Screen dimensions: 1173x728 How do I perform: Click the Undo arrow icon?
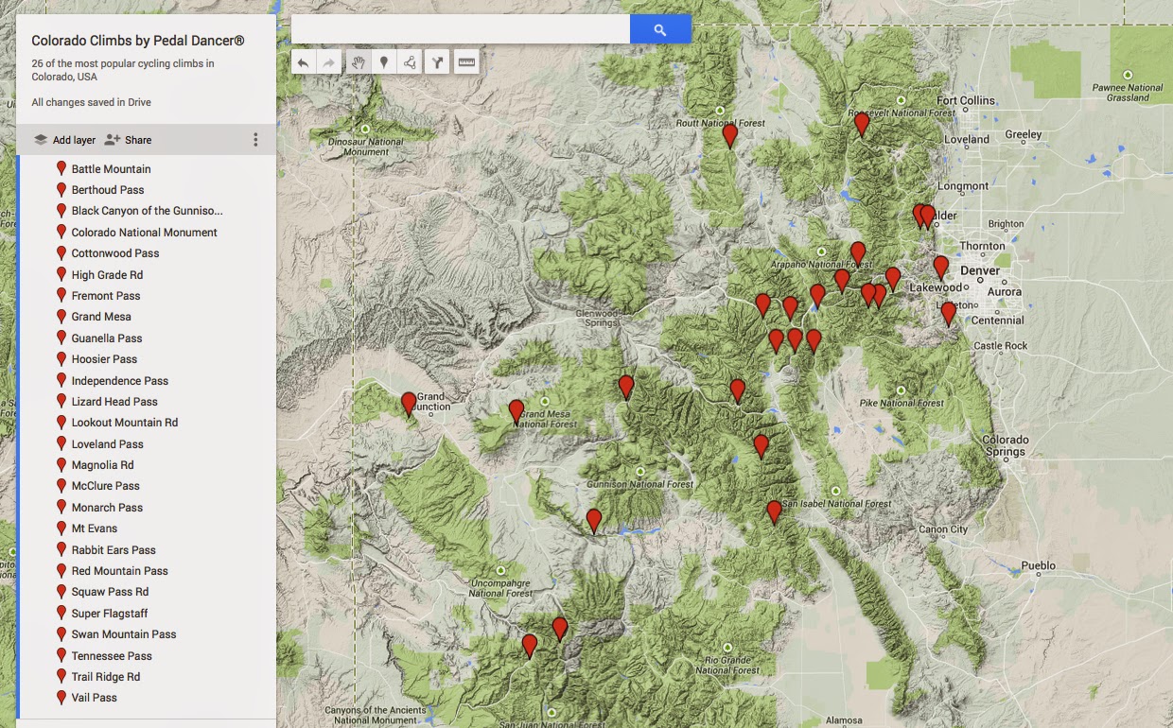click(x=304, y=61)
